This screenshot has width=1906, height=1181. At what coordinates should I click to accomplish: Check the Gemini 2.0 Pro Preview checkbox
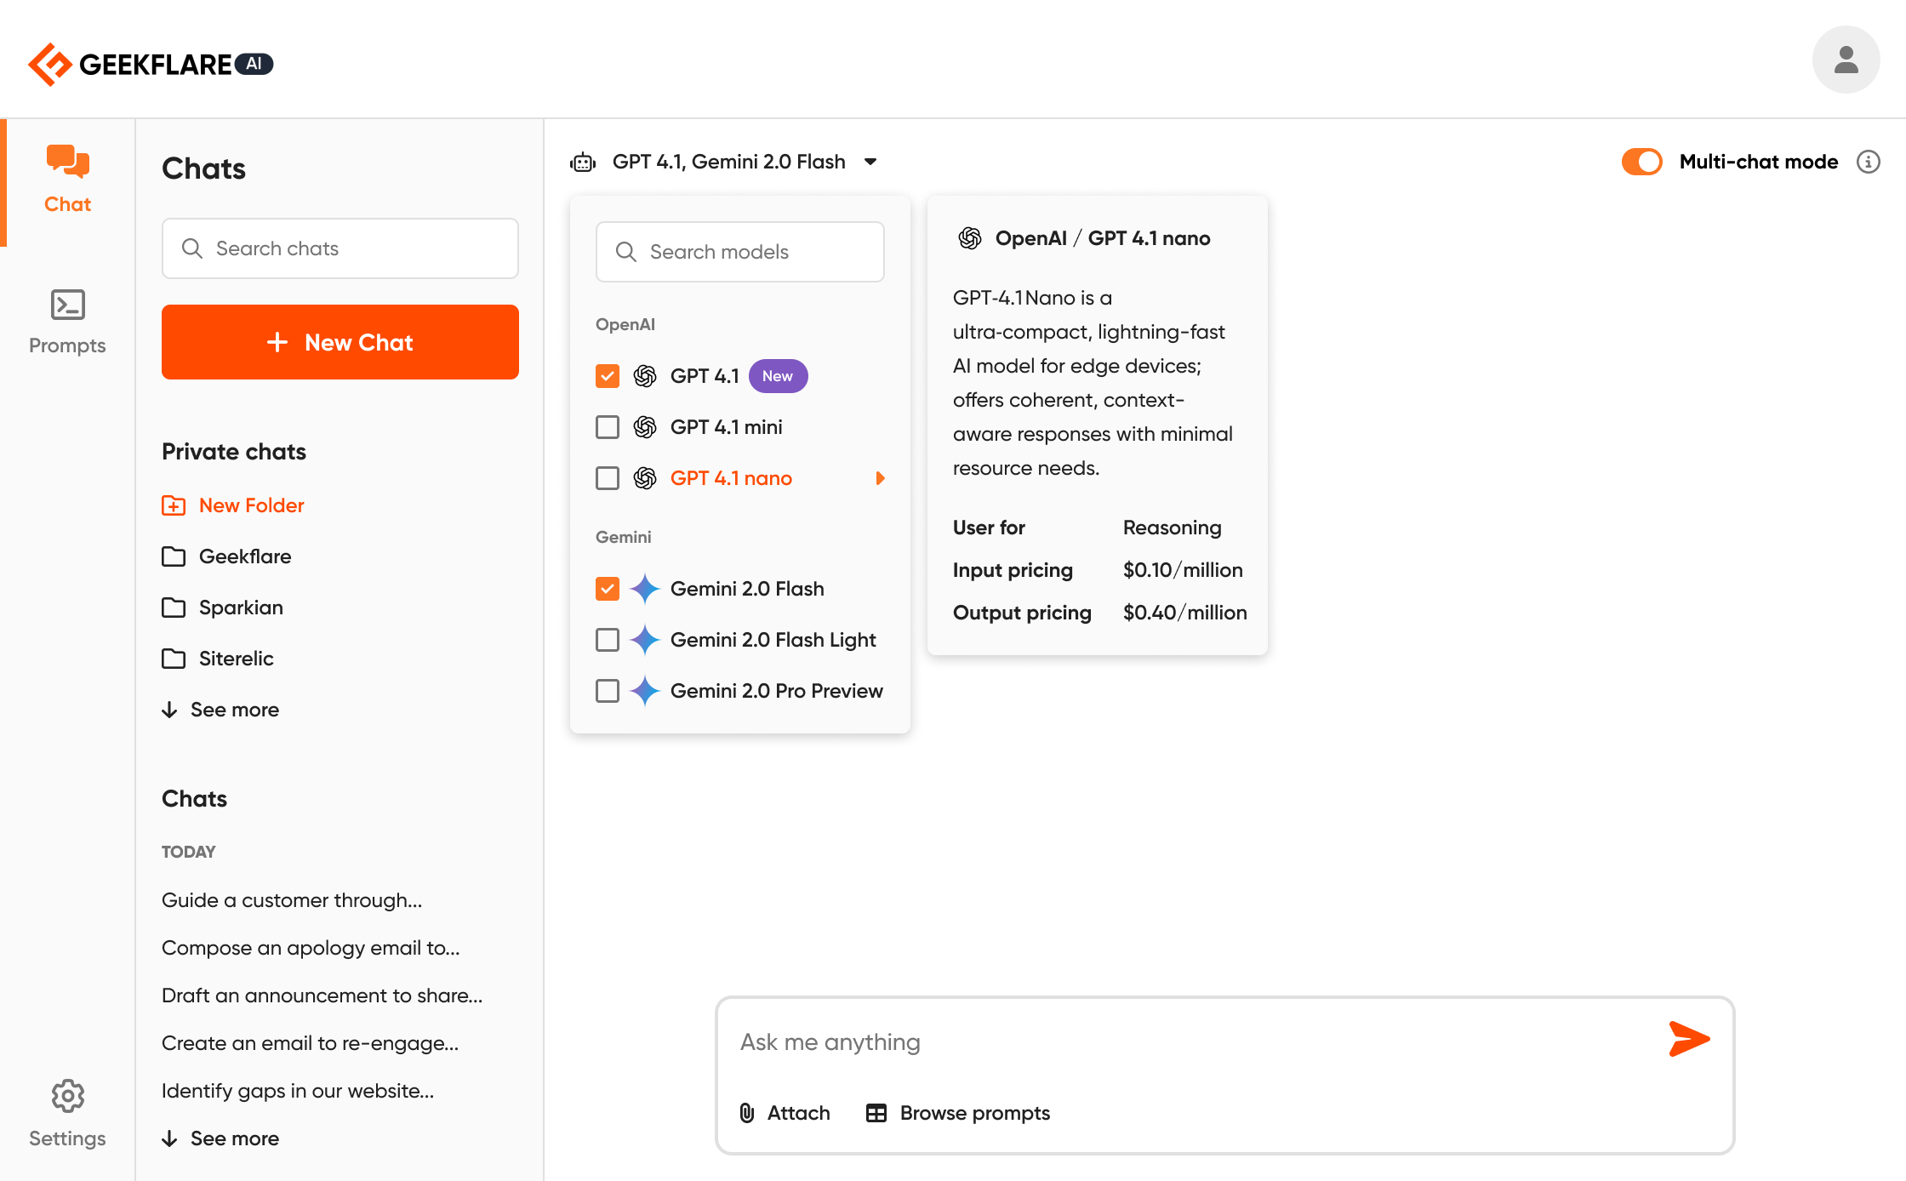pos(607,691)
